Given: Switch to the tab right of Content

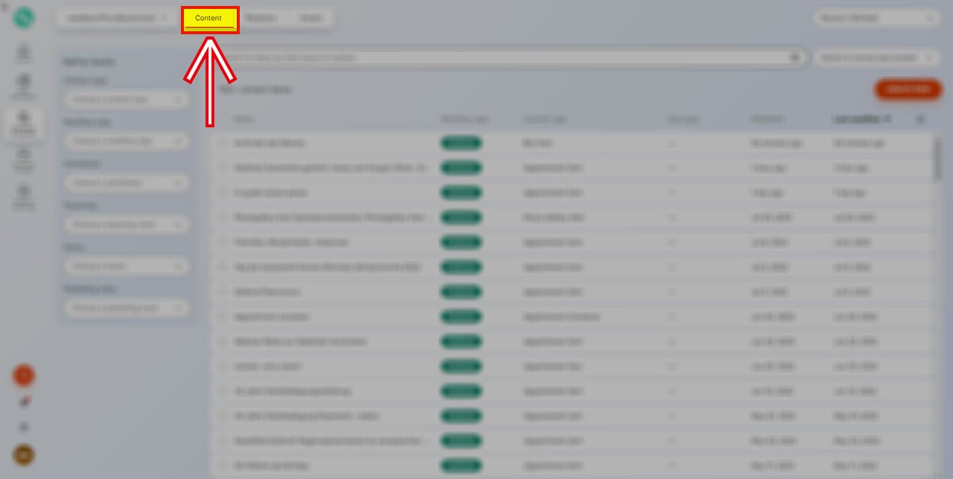Looking at the screenshot, I should (260, 19).
